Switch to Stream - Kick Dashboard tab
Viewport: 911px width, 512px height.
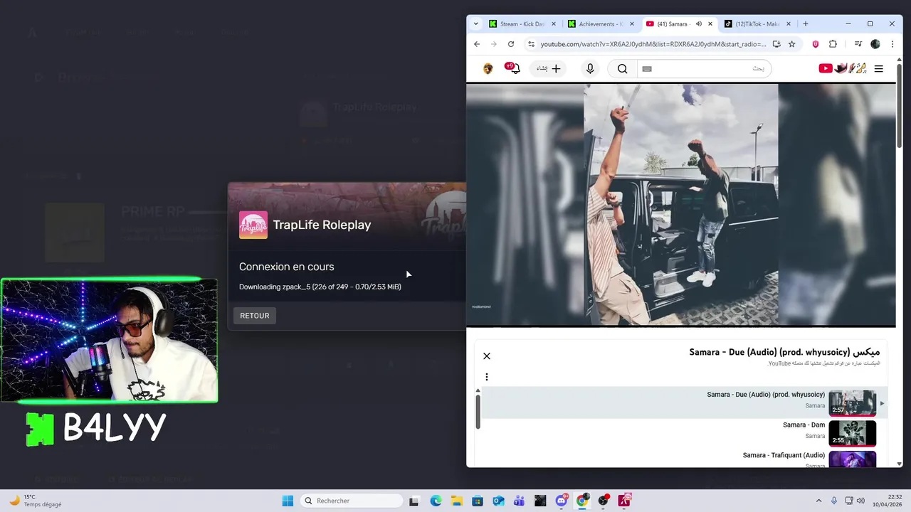pos(522,24)
